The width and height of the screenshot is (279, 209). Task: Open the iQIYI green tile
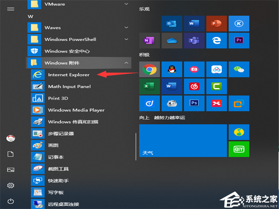pyautogui.click(x=239, y=149)
